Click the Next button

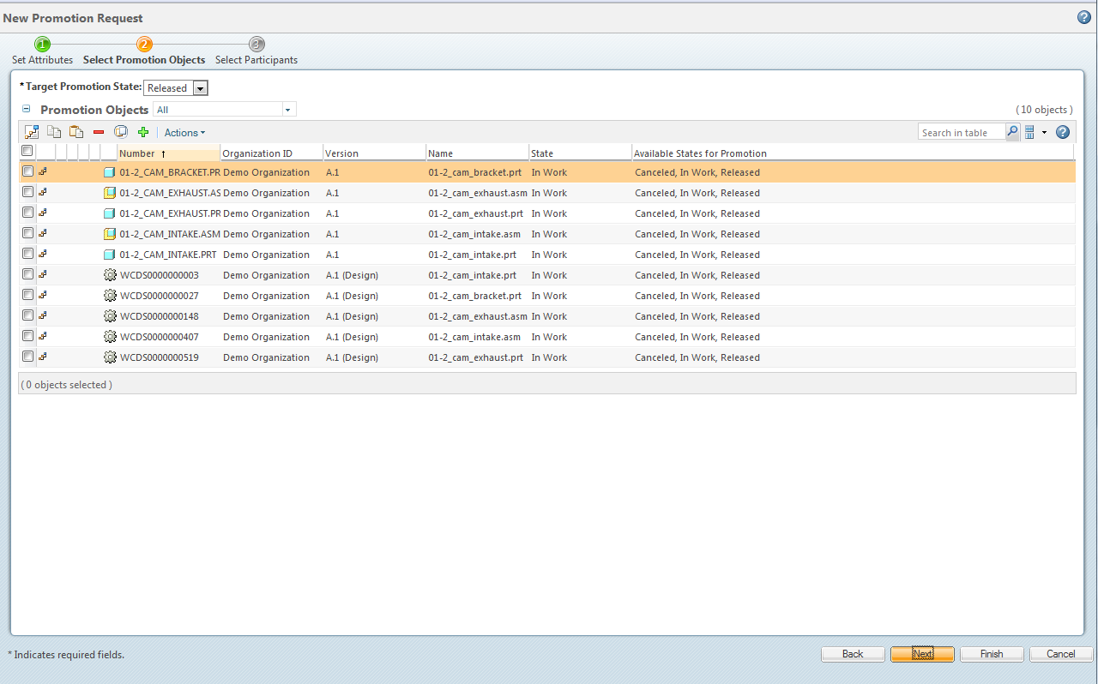[x=922, y=654]
